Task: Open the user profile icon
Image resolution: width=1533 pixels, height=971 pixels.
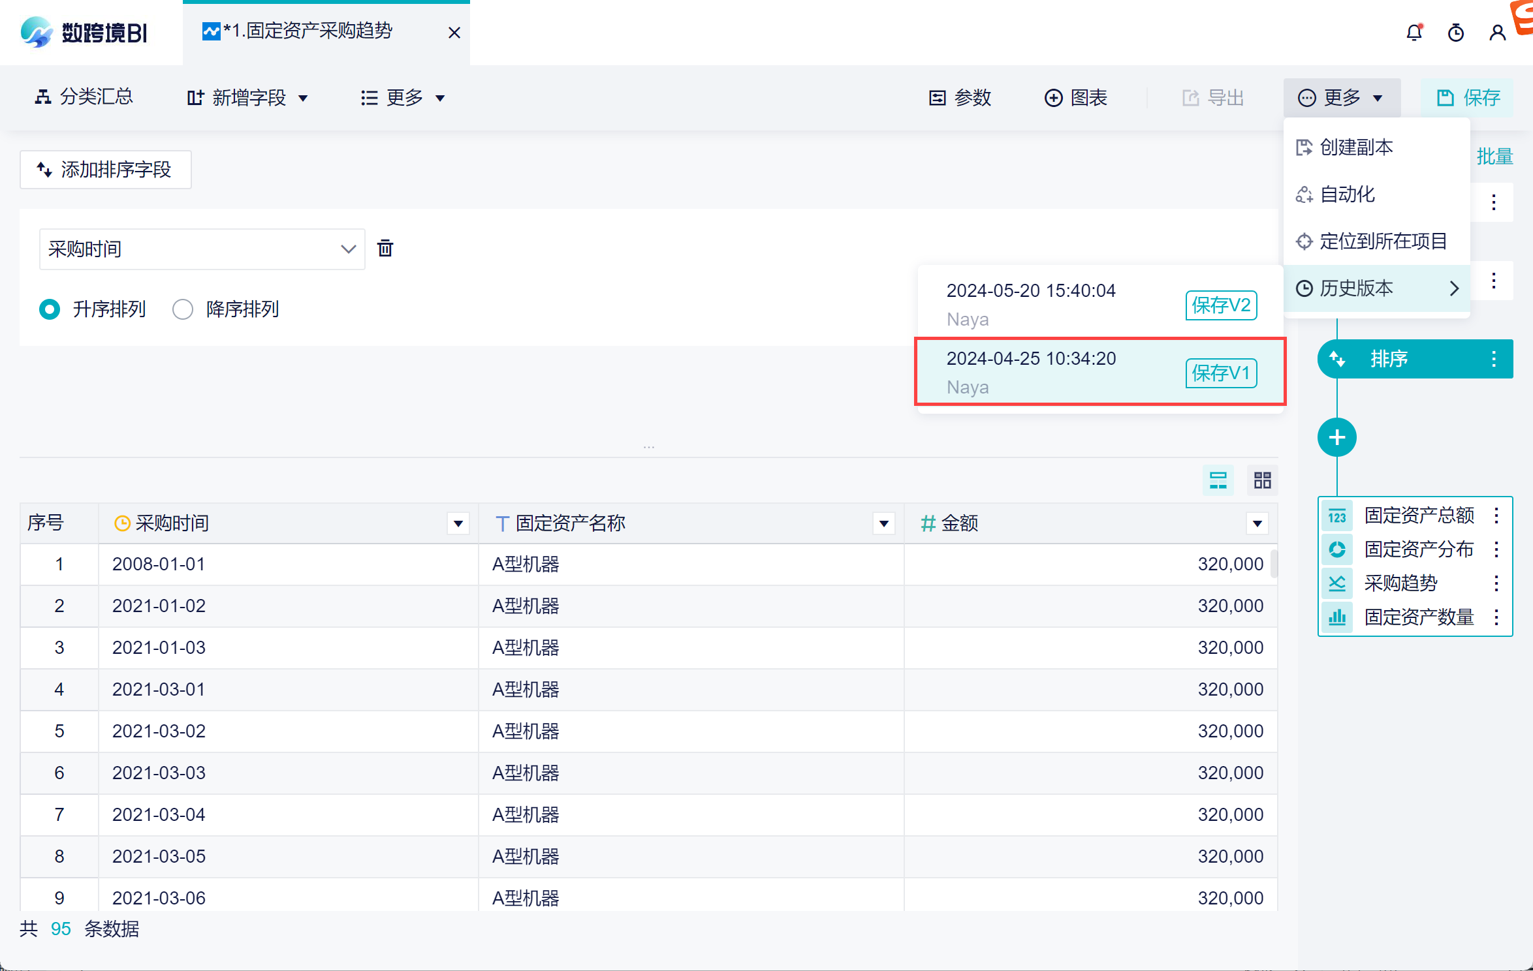Action: [1497, 33]
